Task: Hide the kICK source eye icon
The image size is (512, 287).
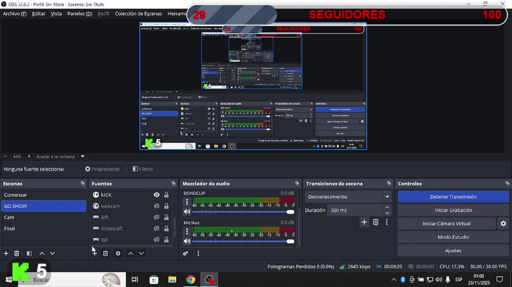Action: click(157, 195)
